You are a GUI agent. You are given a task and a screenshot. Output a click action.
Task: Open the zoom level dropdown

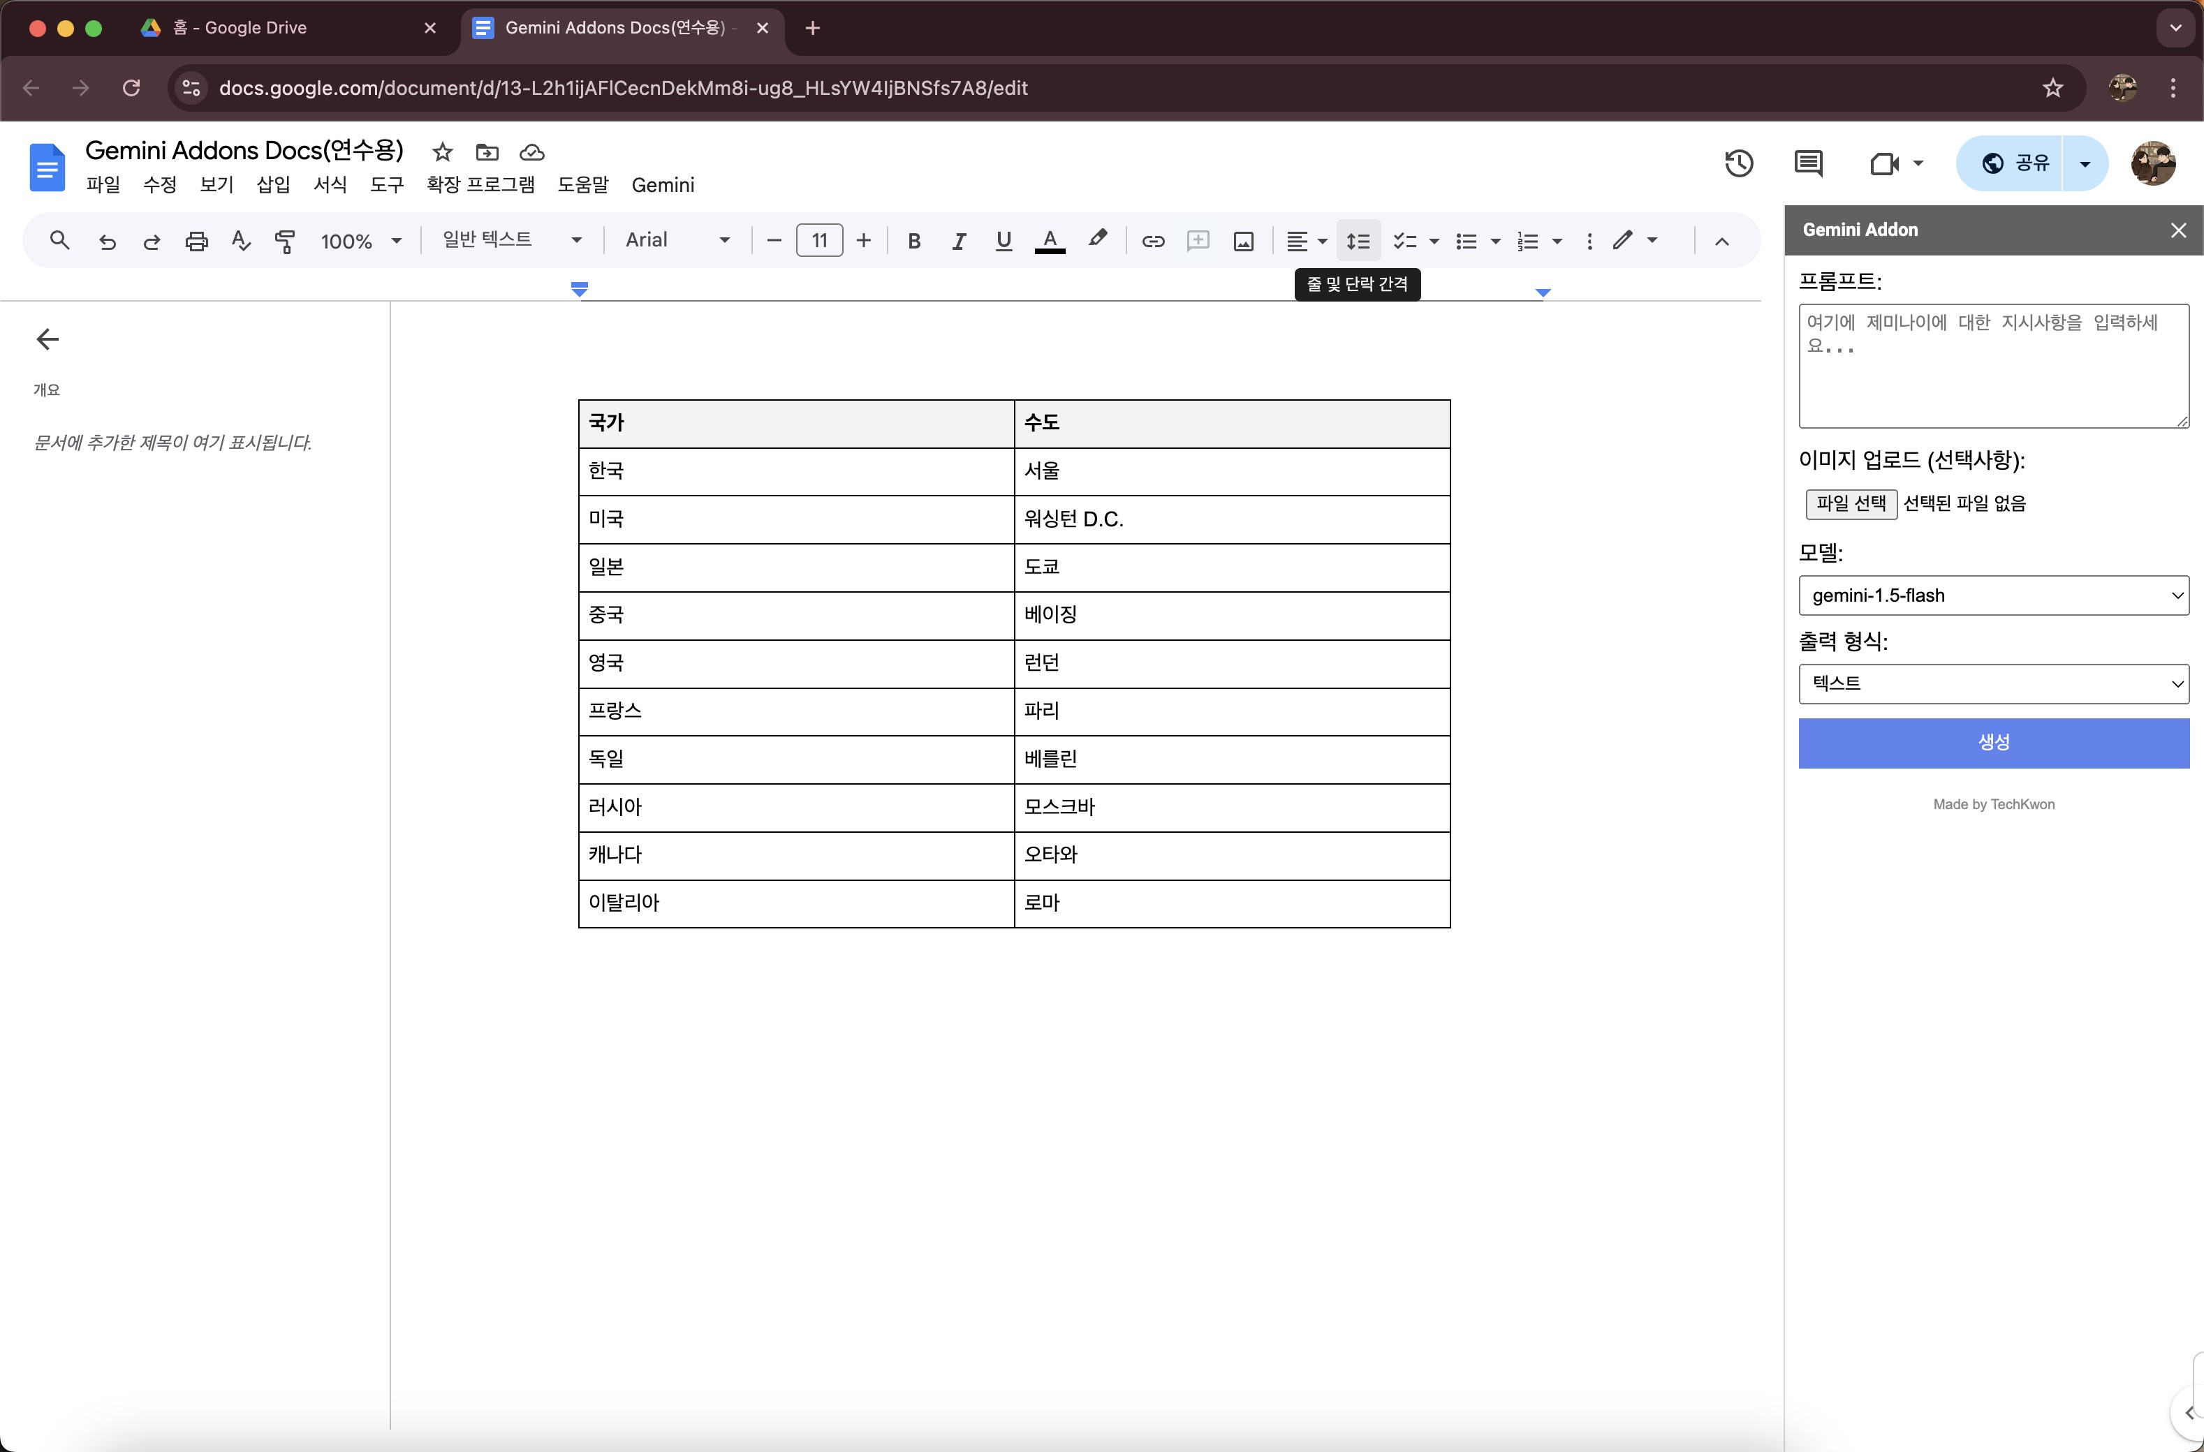tap(360, 241)
